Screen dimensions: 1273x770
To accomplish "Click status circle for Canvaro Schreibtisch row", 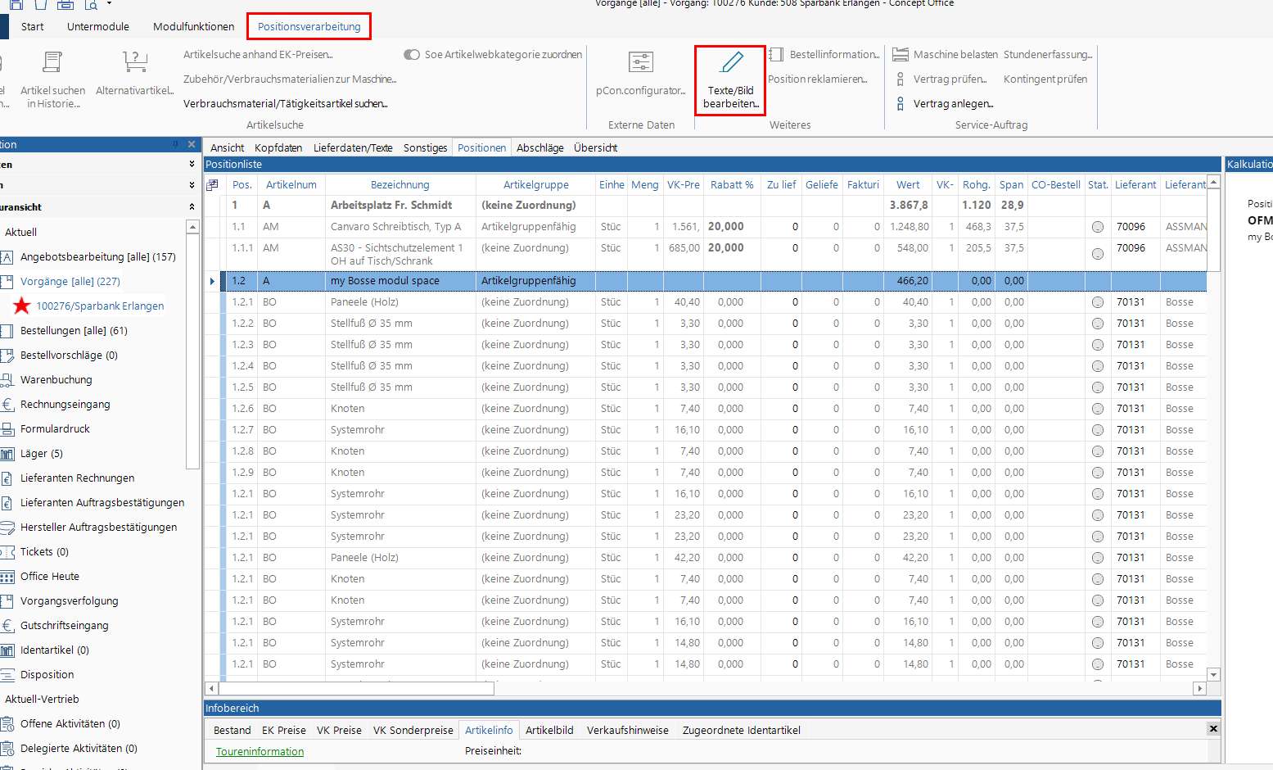I will tap(1098, 227).
